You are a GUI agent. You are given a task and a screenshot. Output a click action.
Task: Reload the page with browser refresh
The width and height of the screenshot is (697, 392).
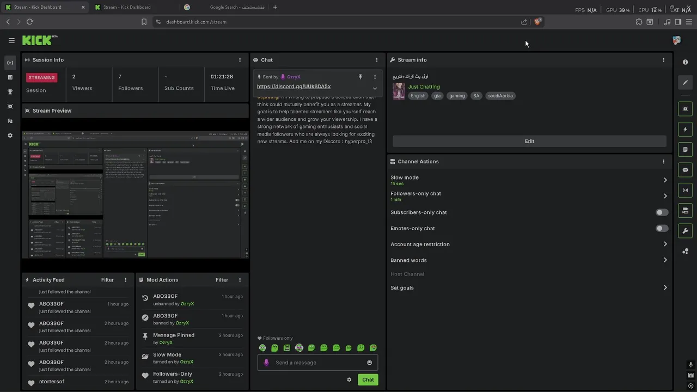[x=29, y=22]
